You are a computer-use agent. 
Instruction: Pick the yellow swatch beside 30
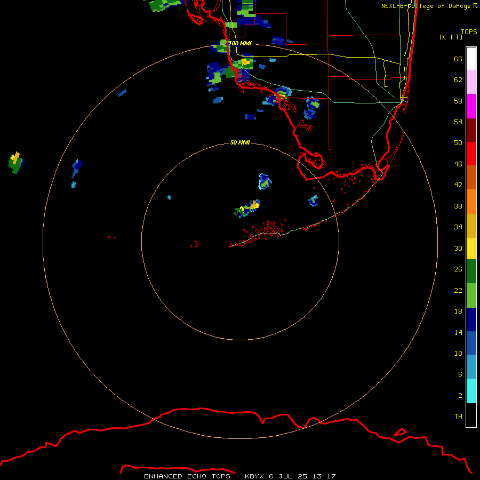(471, 249)
